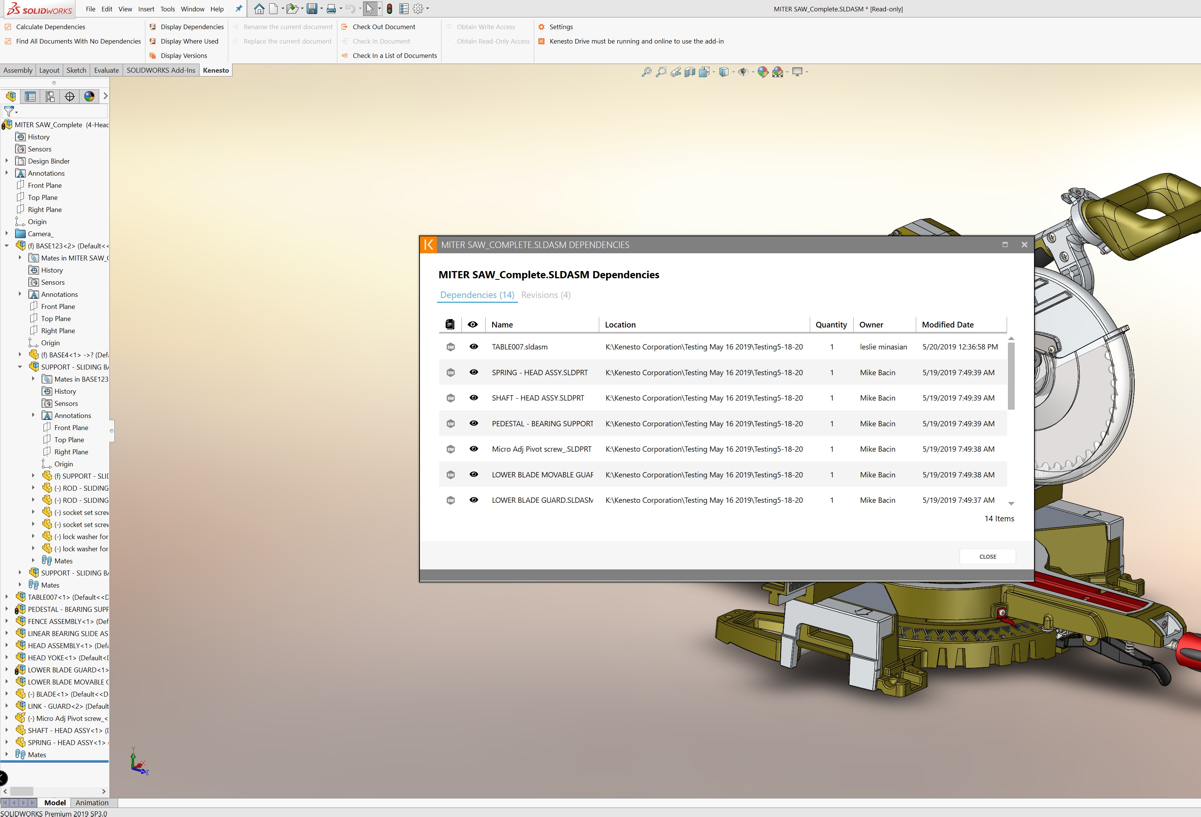This screenshot has height=817, width=1201.
Task: Click the copy-list column header icon in table
Action: click(x=449, y=324)
